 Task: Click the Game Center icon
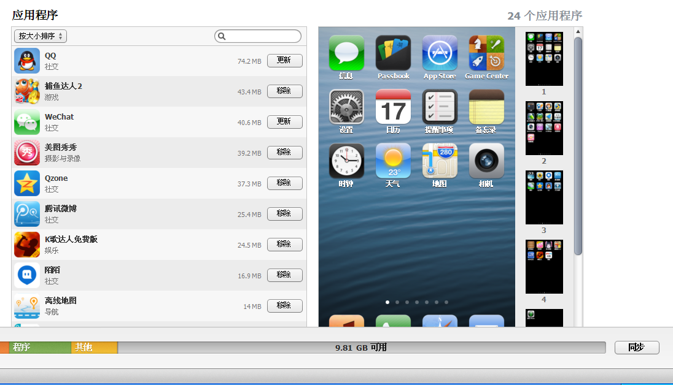486,53
